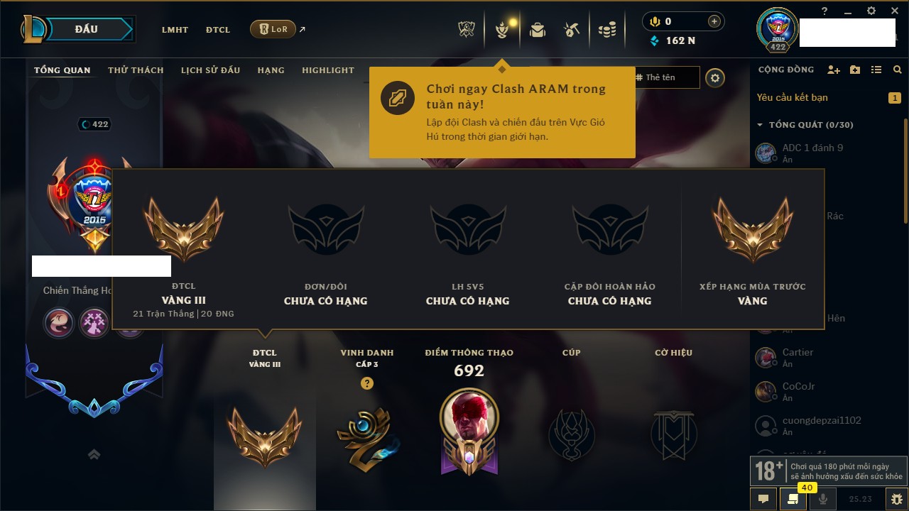Screen dimensions: 909x511
Task: Open the Loot crafting hammer icon
Action: (572, 30)
